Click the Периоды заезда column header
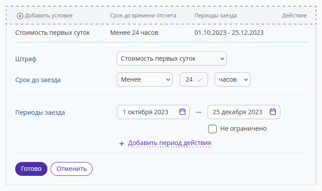The width and height of the screenshot is (322, 191). [x=216, y=16]
